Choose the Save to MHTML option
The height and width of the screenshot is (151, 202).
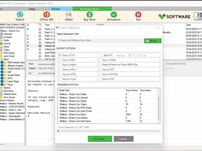pyautogui.click(x=100, y=74)
